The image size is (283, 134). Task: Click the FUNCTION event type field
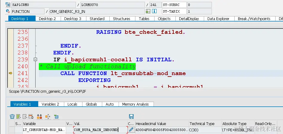click(x=28, y=11)
